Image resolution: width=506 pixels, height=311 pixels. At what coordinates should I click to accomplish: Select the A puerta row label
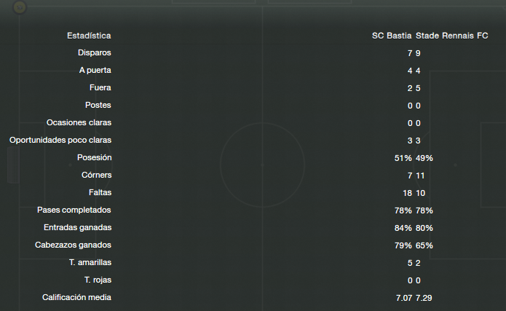click(95, 70)
